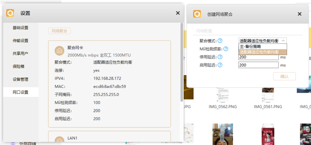Click the 2000Mb/s mbps 全双工 1500MTU text
Image resolution: width=311 pixels, height=145 pixels.
pos(99,55)
